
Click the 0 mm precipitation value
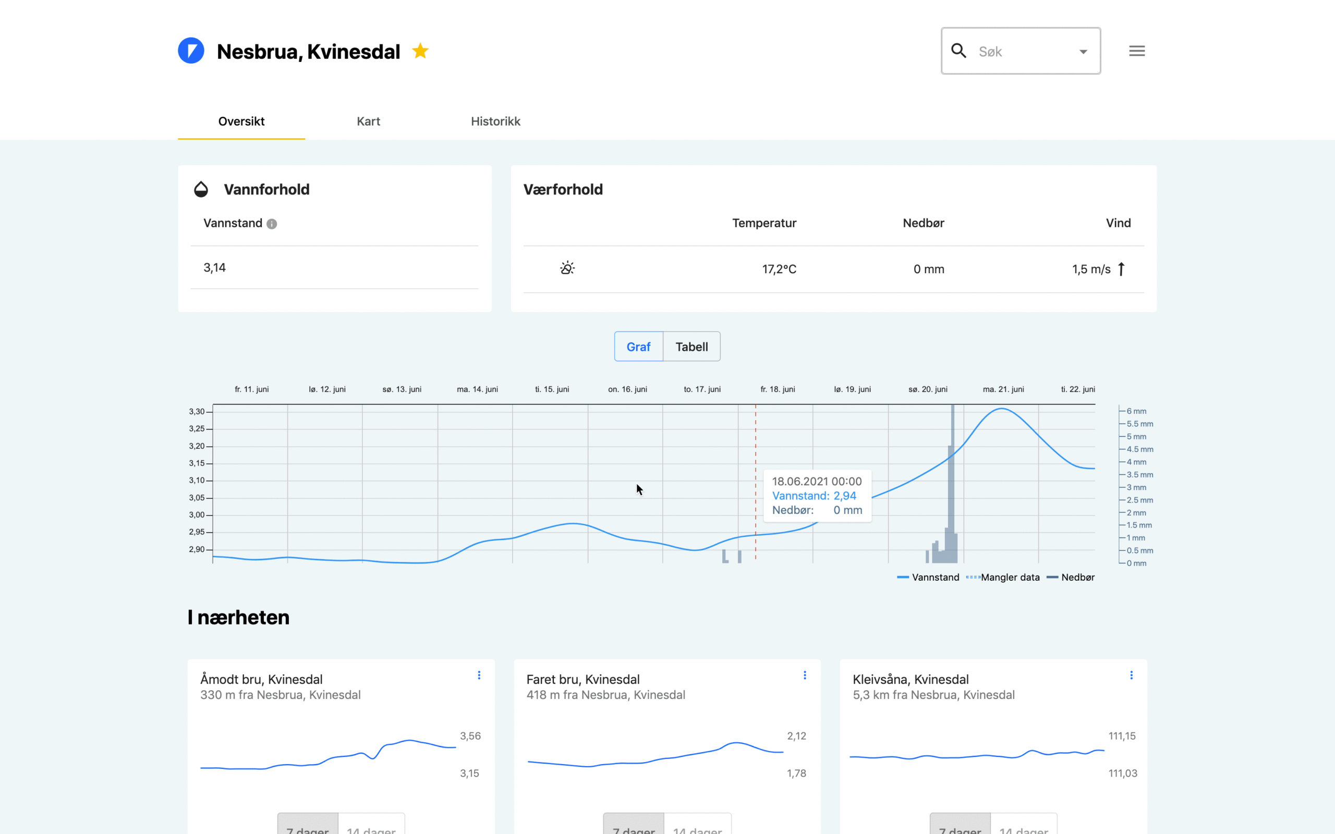click(x=929, y=269)
